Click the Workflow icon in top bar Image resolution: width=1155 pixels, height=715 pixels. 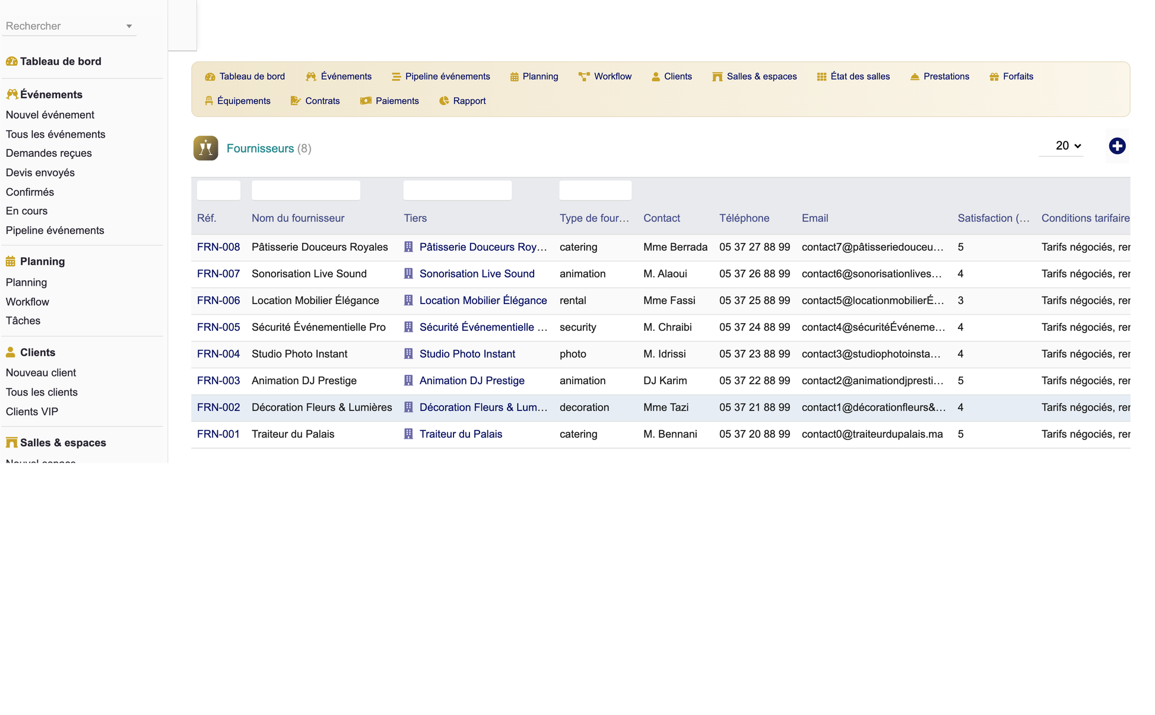click(584, 77)
